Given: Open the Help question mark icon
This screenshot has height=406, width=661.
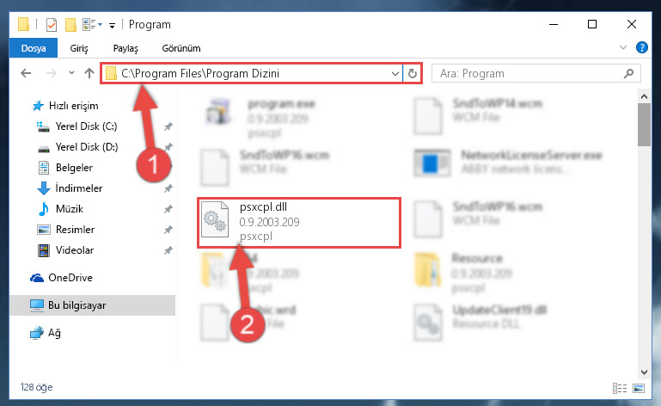Looking at the screenshot, I should click(641, 47).
